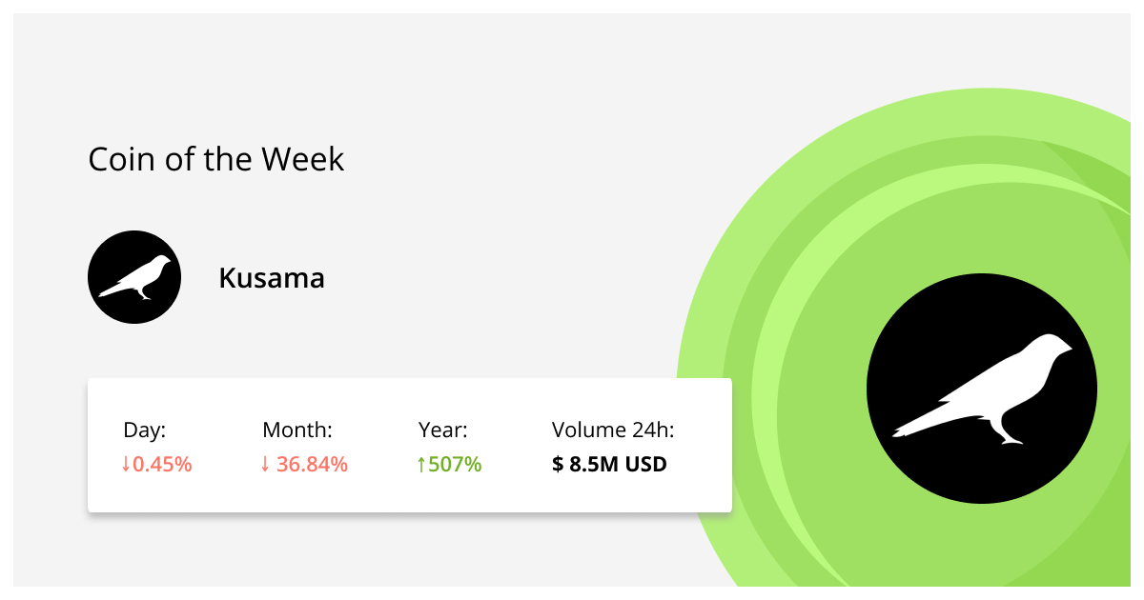Click the dollar sign in the volume value
The width and height of the screenshot is (1144, 600).
click(x=558, y=465)
